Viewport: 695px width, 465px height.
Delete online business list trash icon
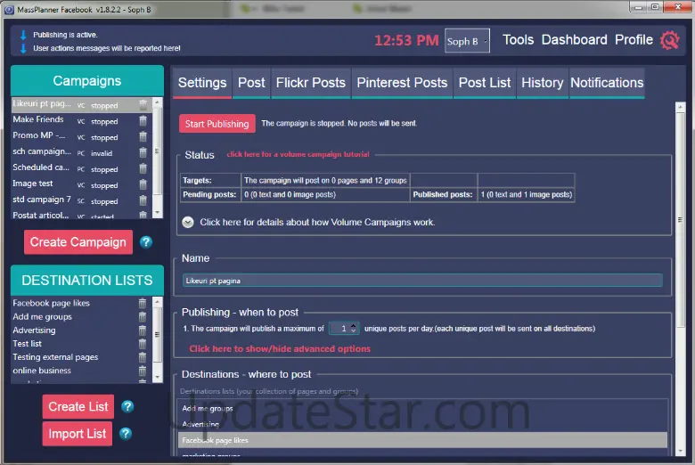pyautogui.click(x=143, y=371)
